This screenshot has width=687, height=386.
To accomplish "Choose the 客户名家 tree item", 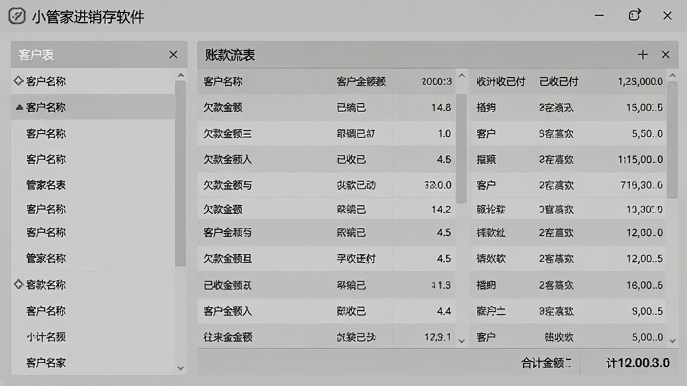I will coord(46,363).
